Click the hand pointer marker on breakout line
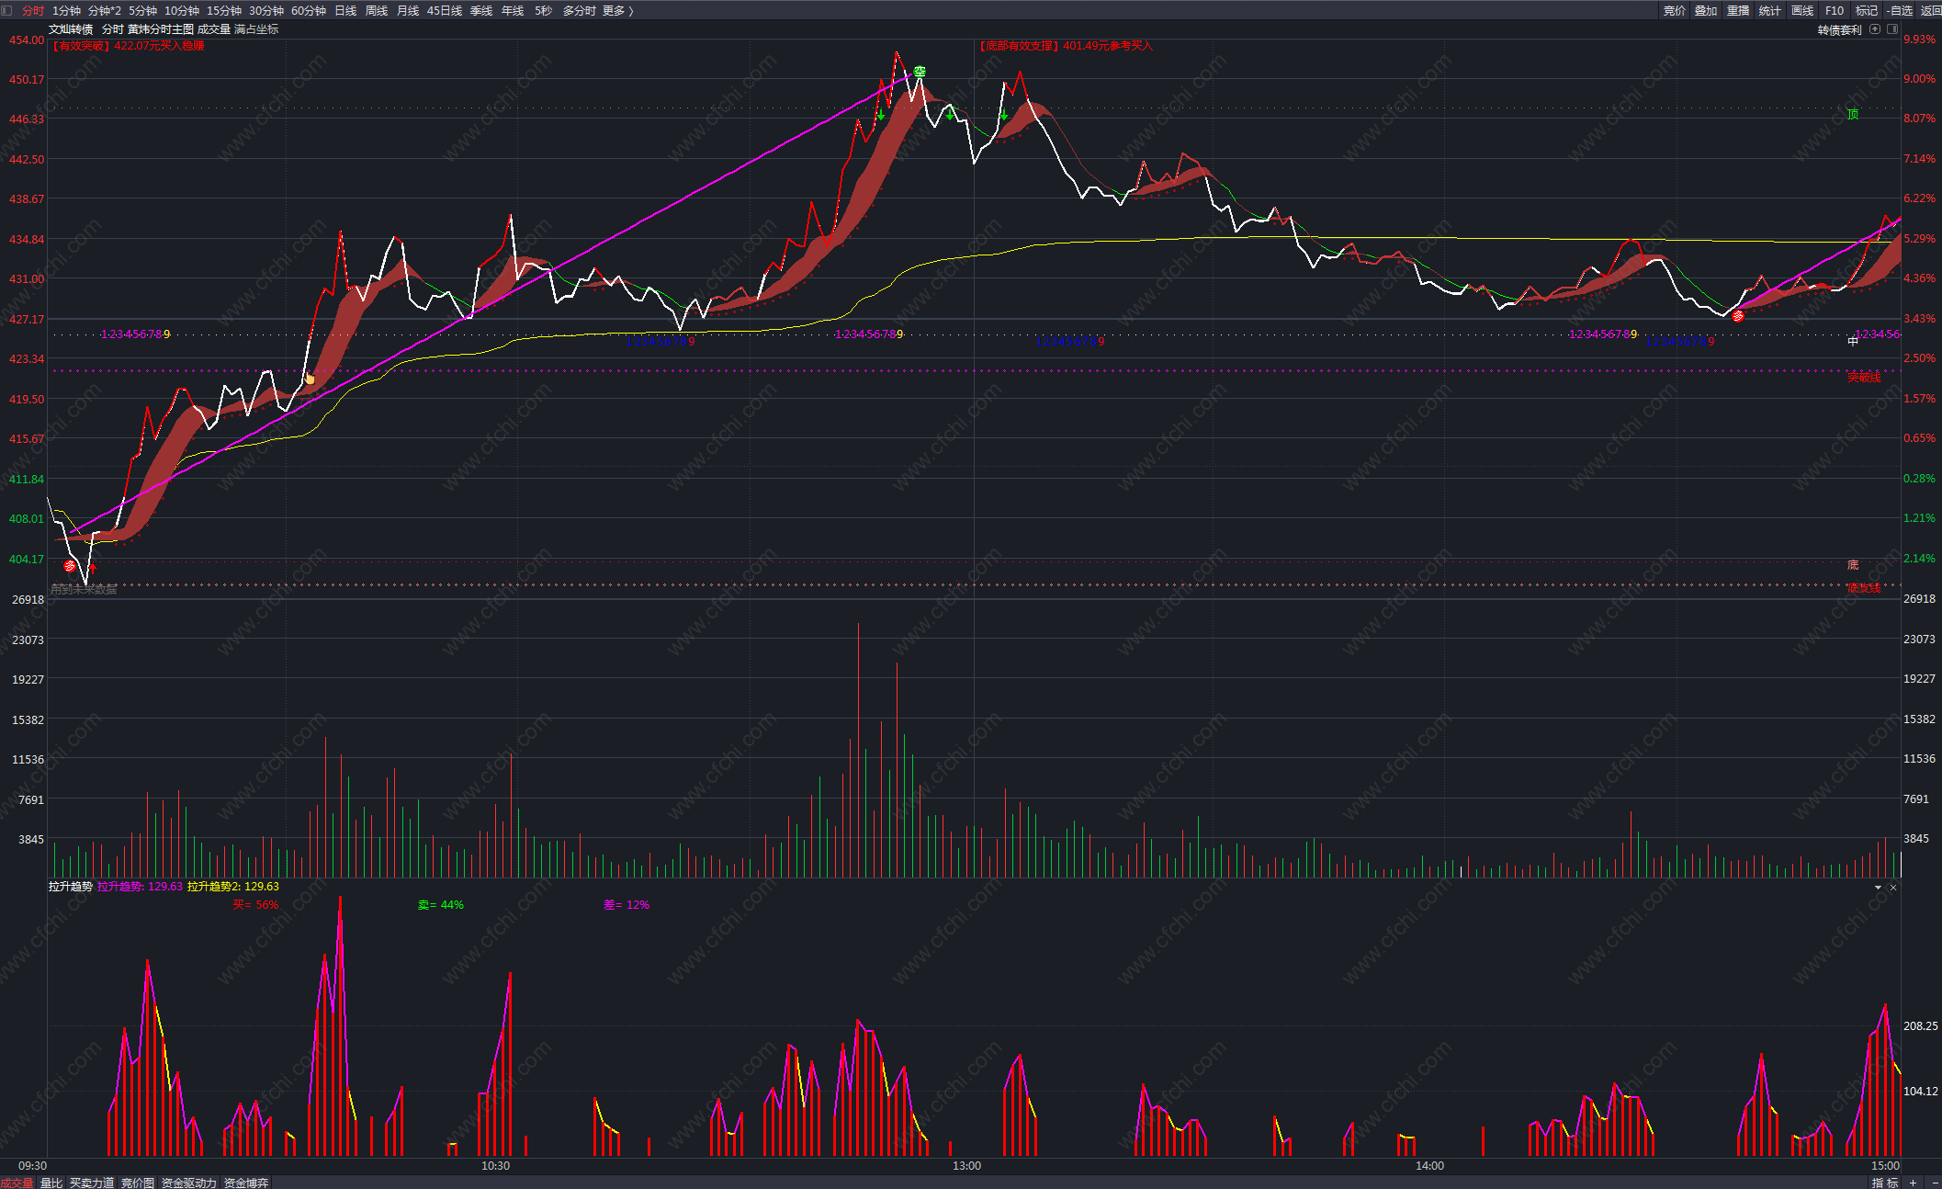This screenshot has height=1189, width=1942. 310,379
